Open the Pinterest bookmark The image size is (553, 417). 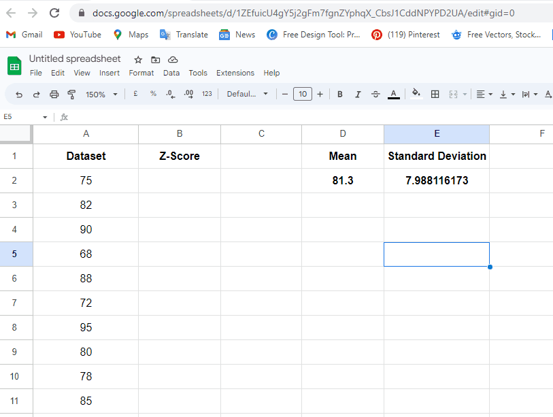point(405,35)
